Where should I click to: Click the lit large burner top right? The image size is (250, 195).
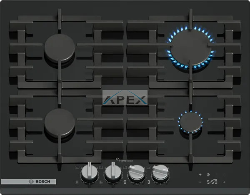[190, 48]
